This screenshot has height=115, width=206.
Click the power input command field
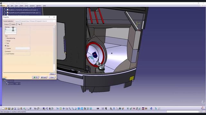click(x=183, y=111)
